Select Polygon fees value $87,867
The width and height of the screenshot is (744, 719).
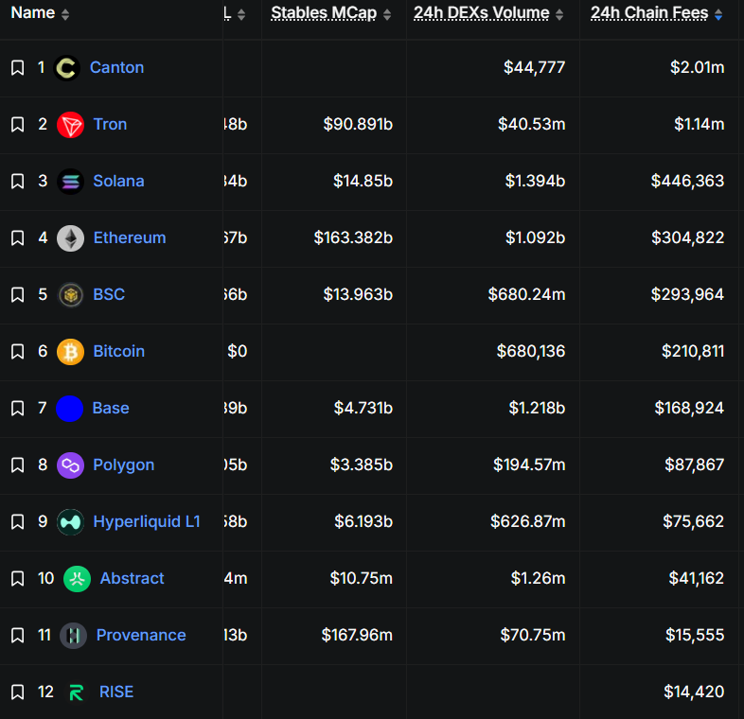point(694,465)
